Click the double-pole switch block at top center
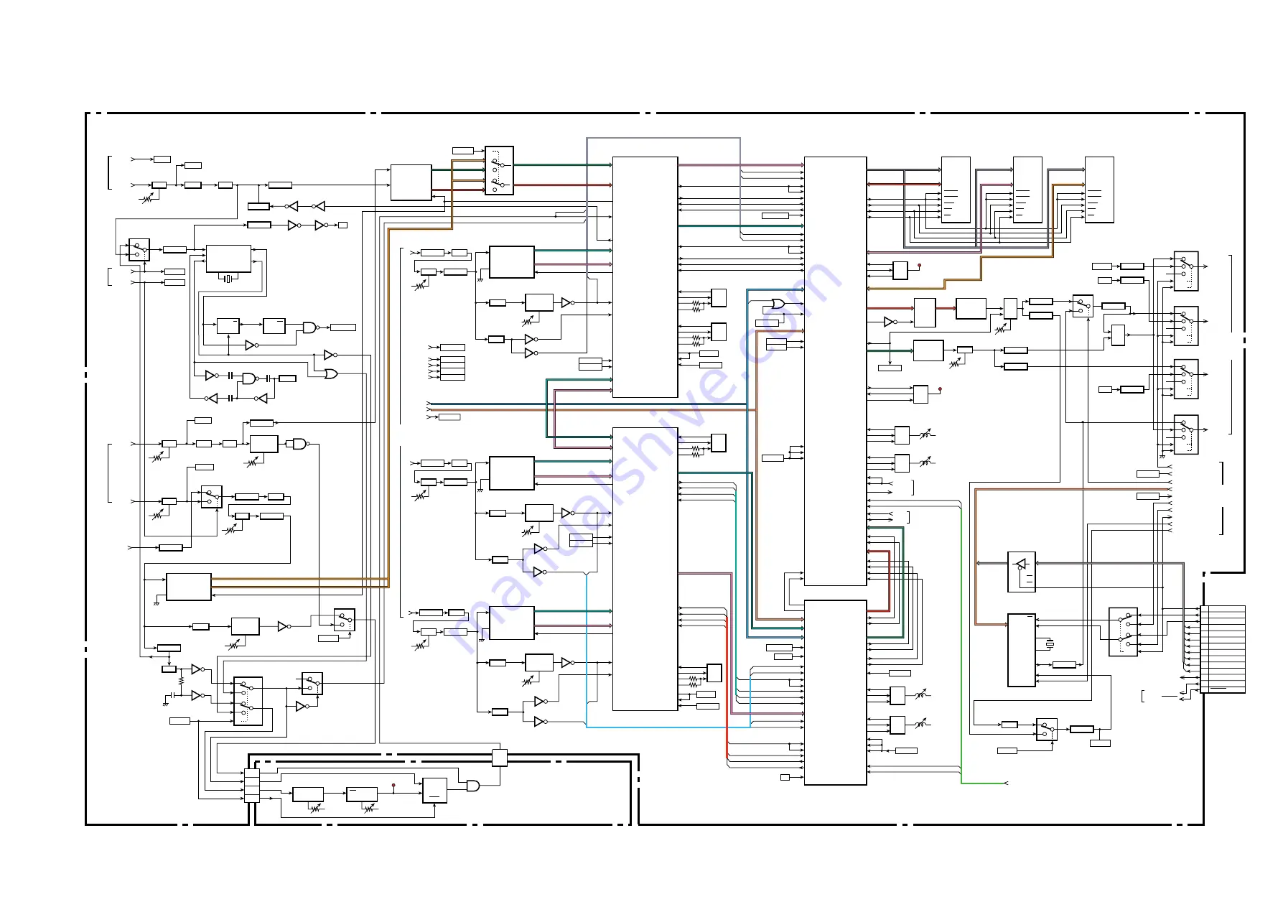The image size is (1283, 907). click(499, 171)
